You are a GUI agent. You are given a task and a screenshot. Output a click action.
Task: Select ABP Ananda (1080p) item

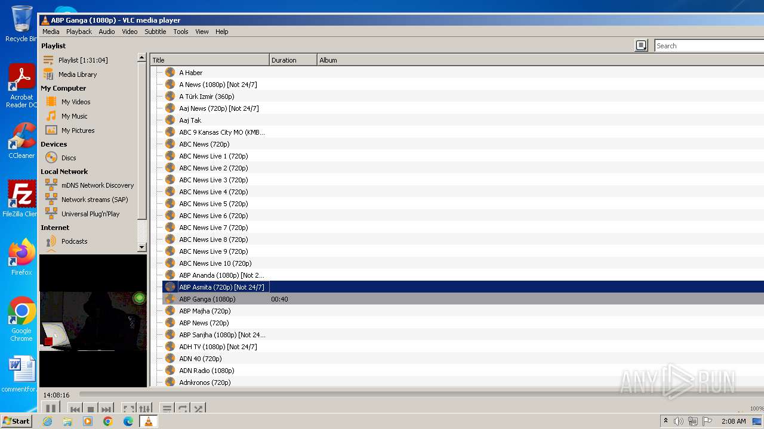point(221,275)
